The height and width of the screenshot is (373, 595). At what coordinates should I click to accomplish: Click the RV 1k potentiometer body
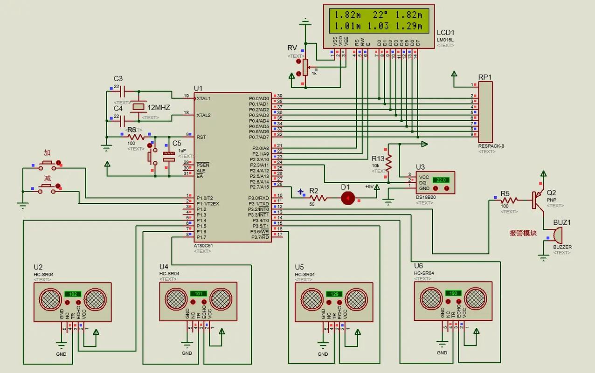coord(305,68)
